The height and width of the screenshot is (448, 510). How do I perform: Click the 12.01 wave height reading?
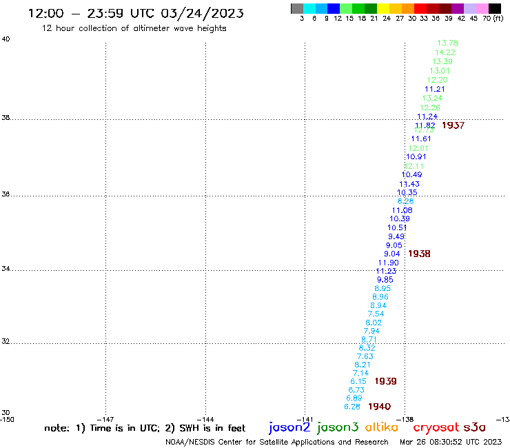click(418, 148)
